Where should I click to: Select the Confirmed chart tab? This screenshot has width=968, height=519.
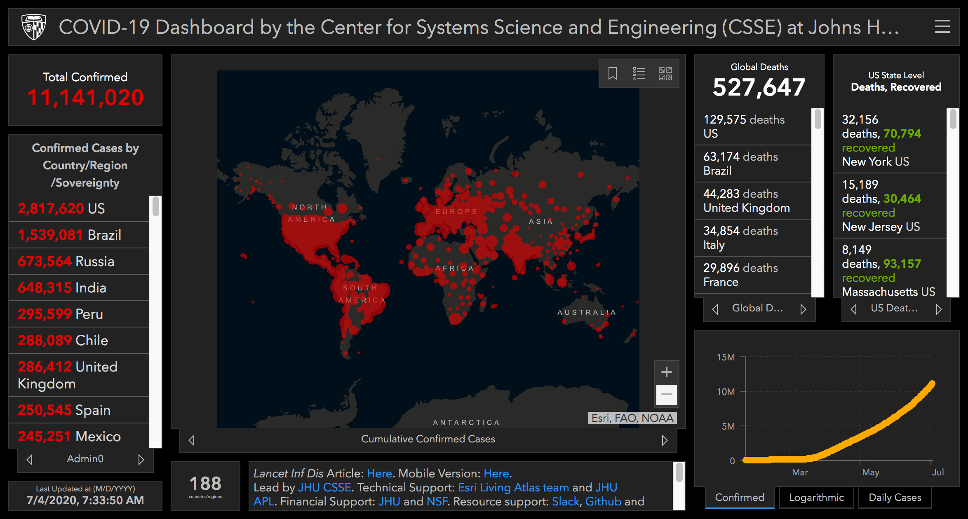[740, 498]
